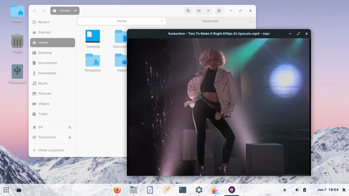The width and height of the screenshot is (349, 196).
Task: Select the Templates folder icon
Action: (93, 60)
